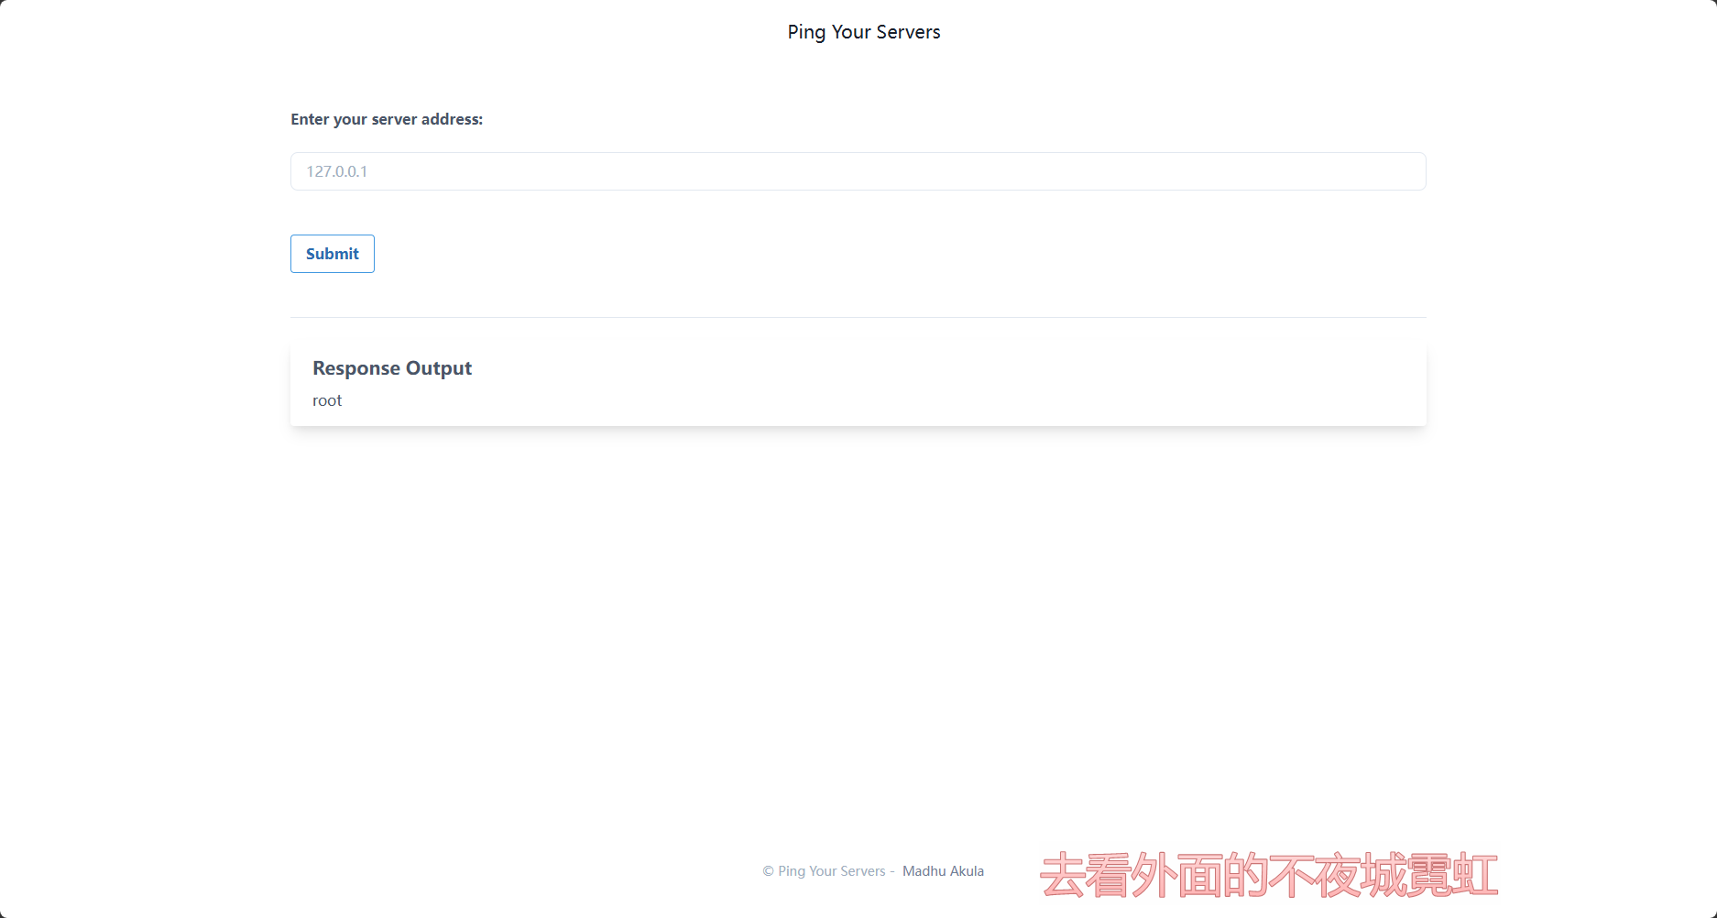Click the Submit button

coord(333,254)
